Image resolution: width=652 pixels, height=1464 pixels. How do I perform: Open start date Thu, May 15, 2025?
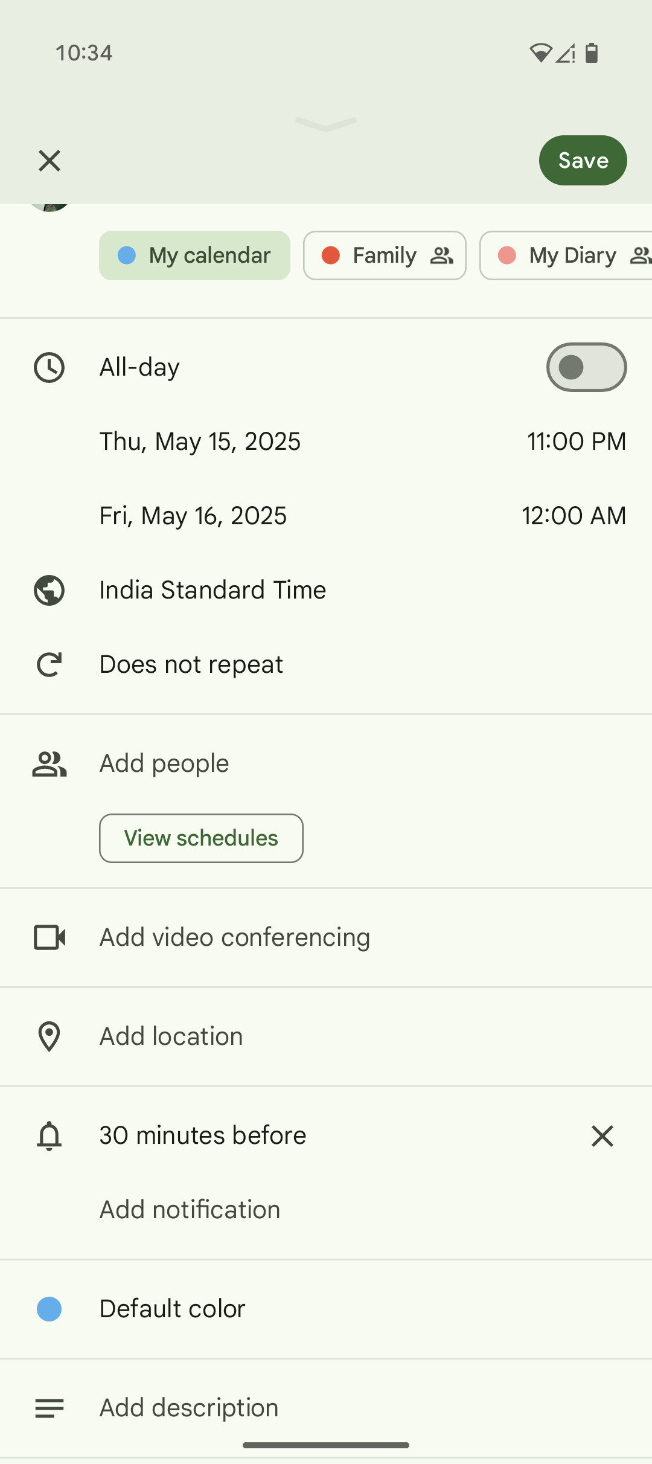coord(200,441)
